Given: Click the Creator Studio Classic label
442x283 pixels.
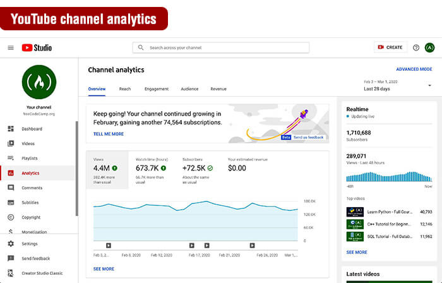Looking at the screenshot, I should 42,273.
